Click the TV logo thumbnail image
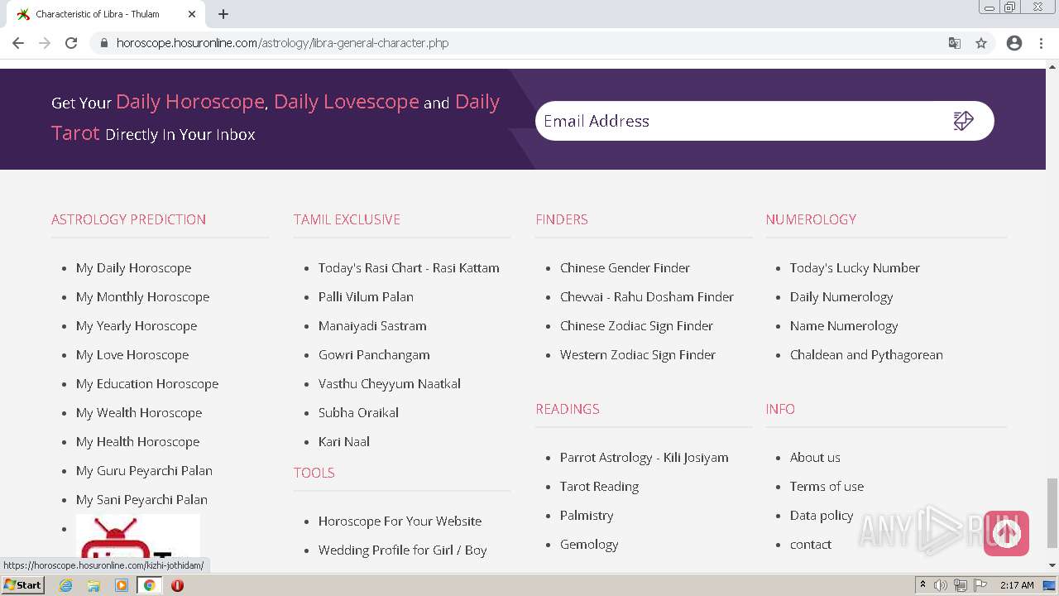This screenshot has width=1059, height=596. 138,536
